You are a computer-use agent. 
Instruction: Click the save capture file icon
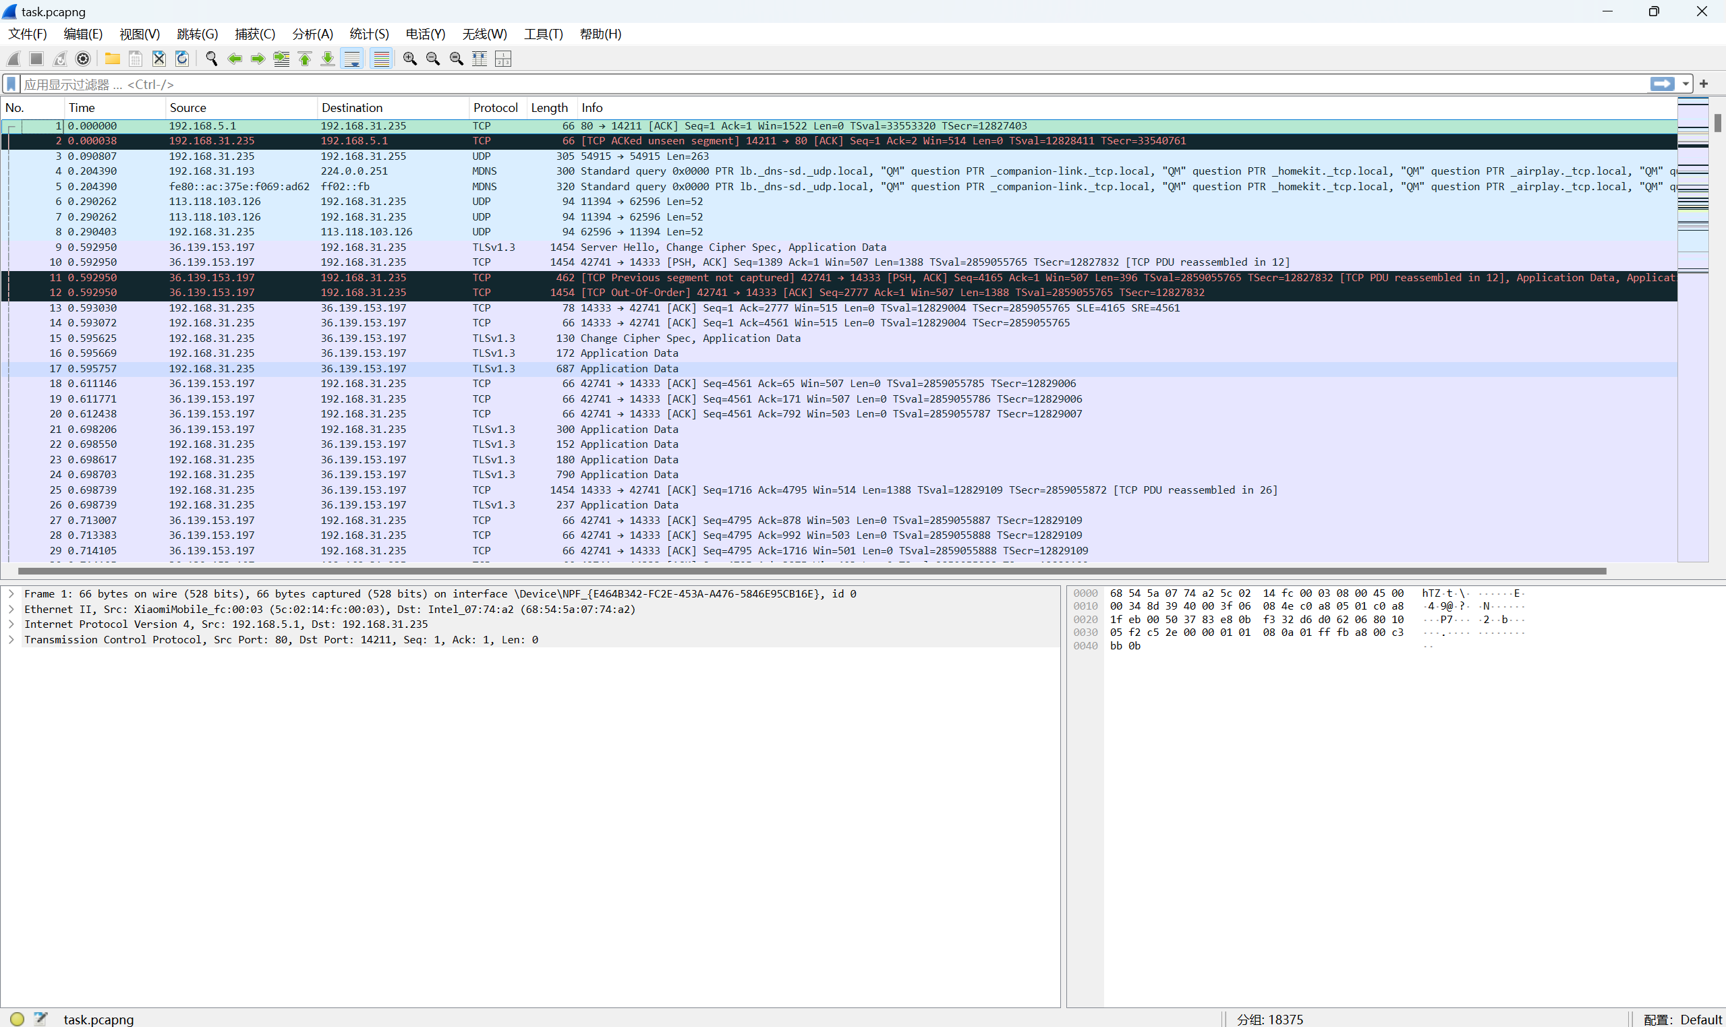coord(136,59)
